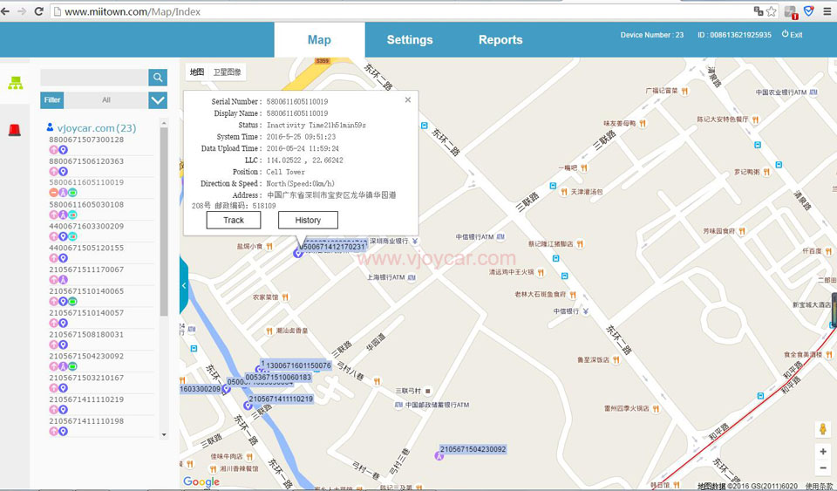This screenshot has width=837, height=491.
Task: Collapse the device list side panel
Action: (184, 285)
